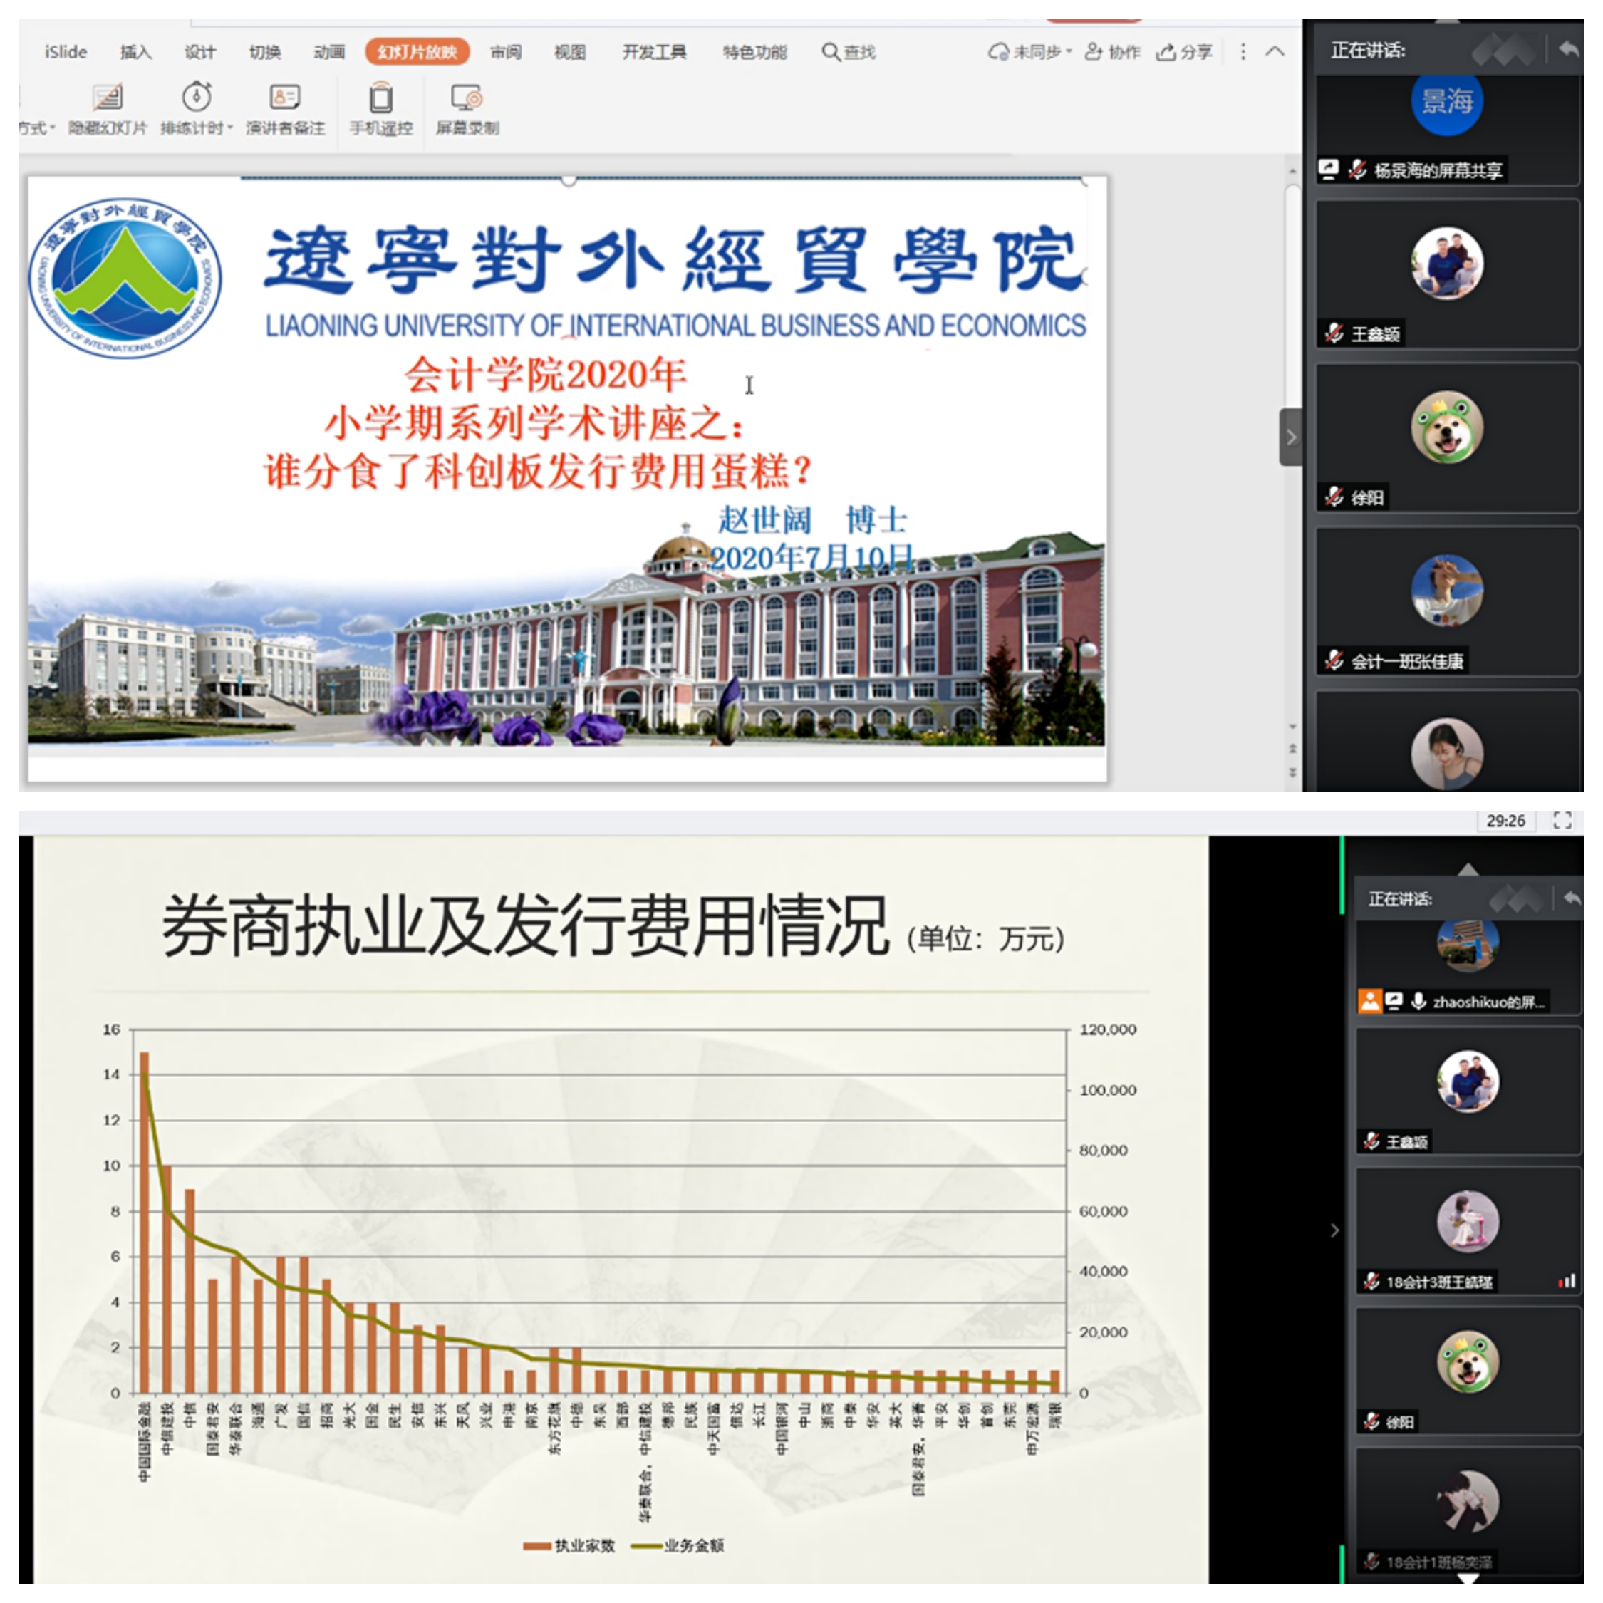Image resolution: width=1603 pixels, height=1603 pixels.
Task: Toggle zhaoshikuo's microphone icon
Action: tap(1418, 1002)
